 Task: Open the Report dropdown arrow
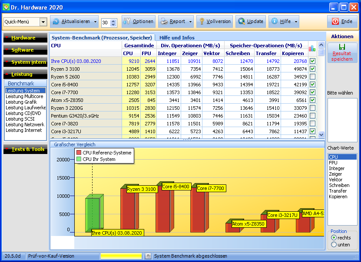(190, 22)
